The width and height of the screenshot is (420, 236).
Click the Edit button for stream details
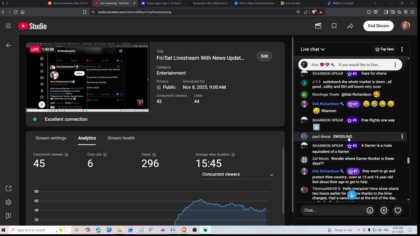click(x=264, y=56)
